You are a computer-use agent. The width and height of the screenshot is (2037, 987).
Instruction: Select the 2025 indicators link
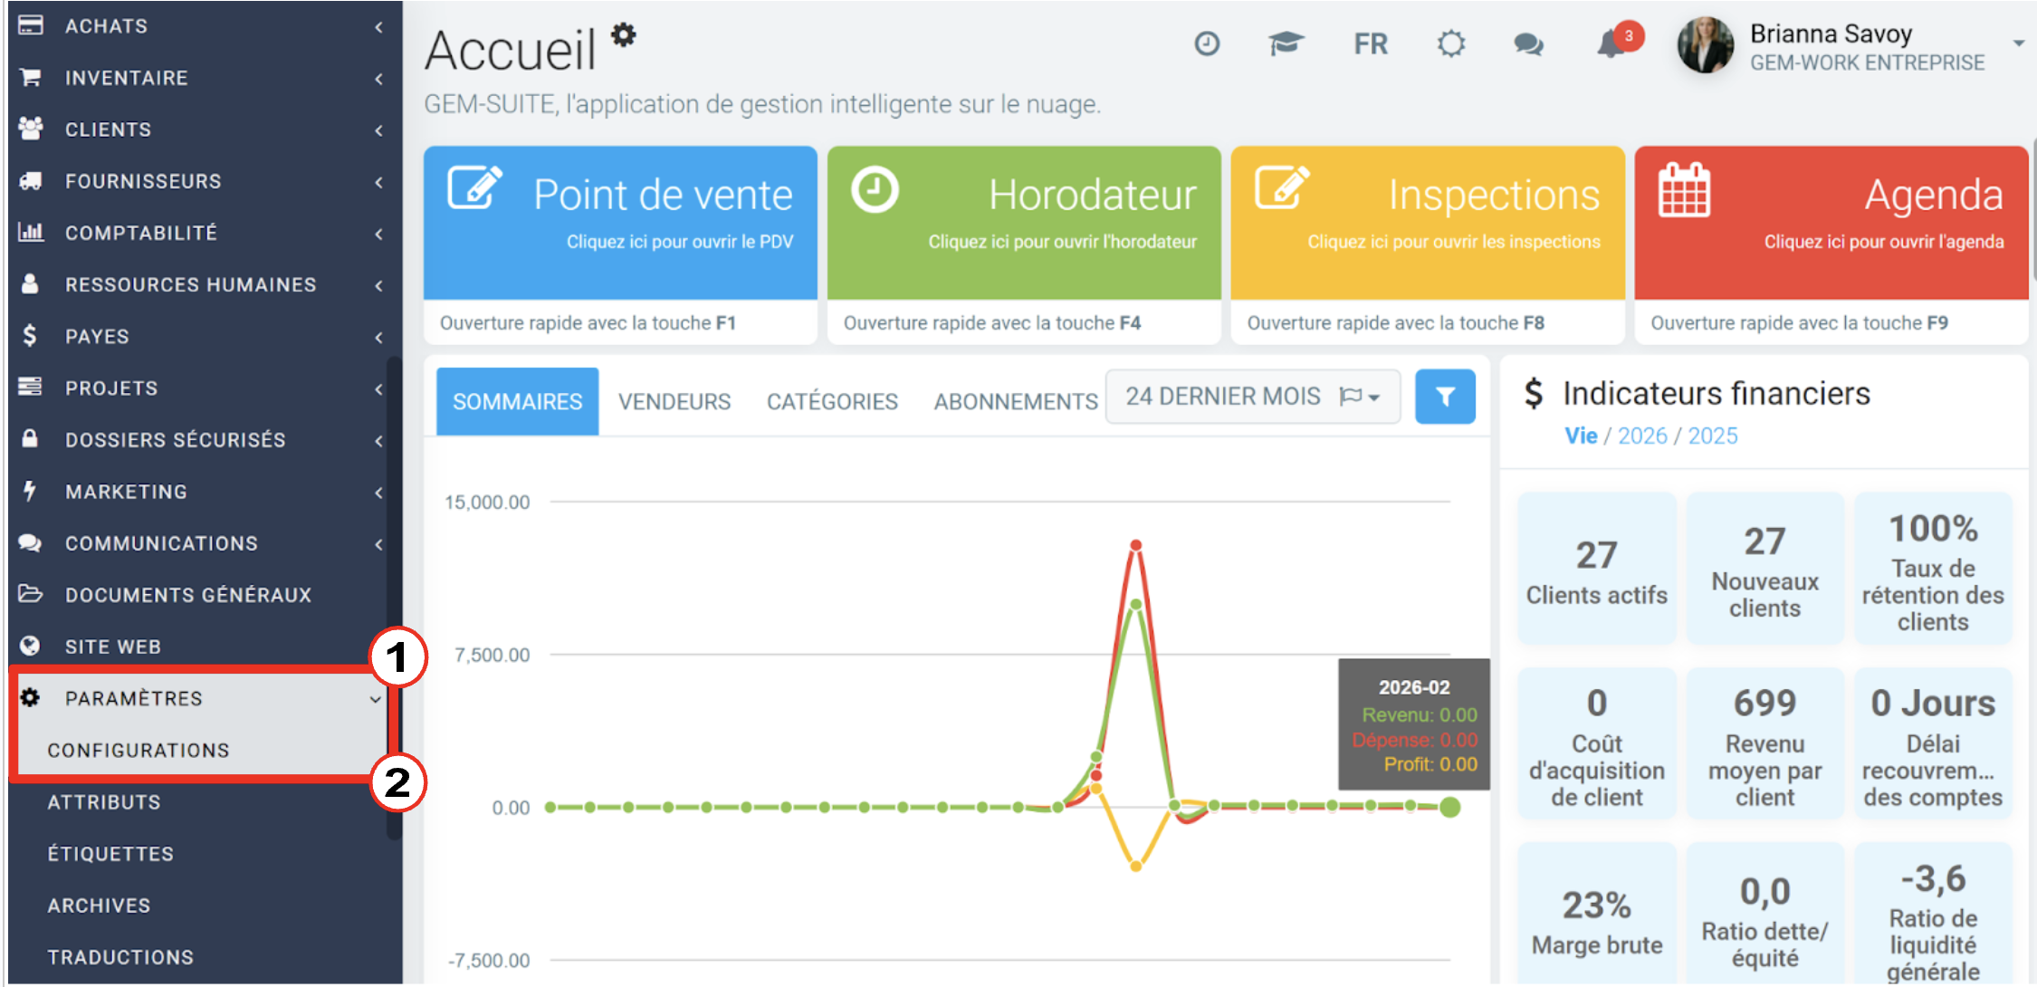tap(1713, 436)
